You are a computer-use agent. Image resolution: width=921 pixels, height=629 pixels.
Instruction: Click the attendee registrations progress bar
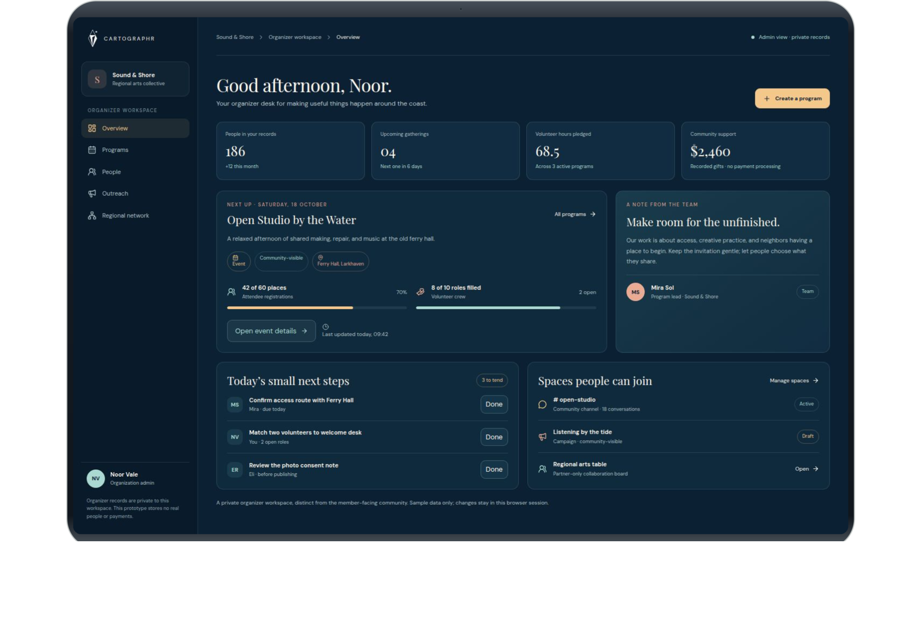(x=317, y=308)
